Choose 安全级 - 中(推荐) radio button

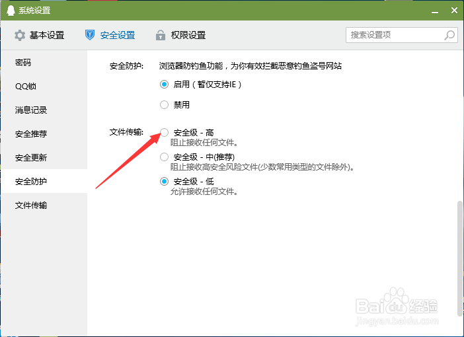click(x=164, y=157)
